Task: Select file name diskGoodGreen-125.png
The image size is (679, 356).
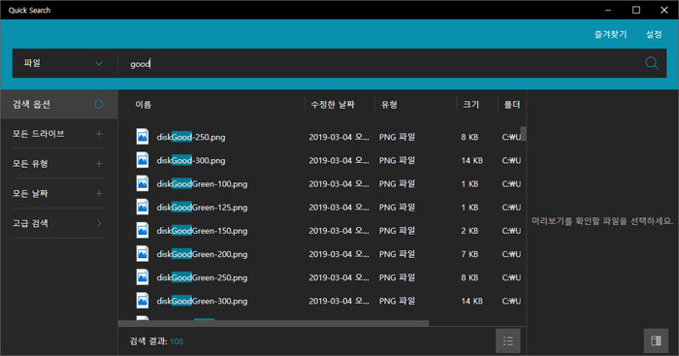Action: 202,207
